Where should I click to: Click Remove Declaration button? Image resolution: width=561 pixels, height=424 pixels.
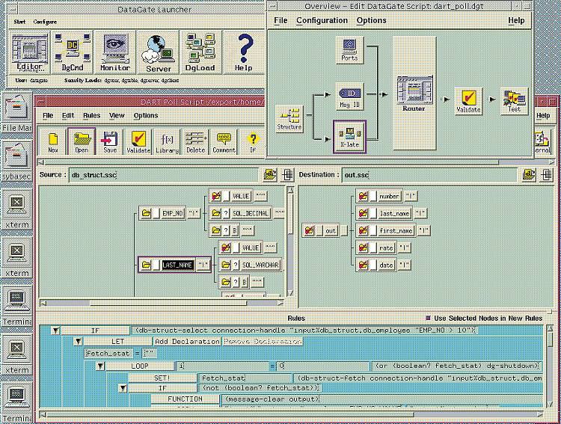pos(263,341)
